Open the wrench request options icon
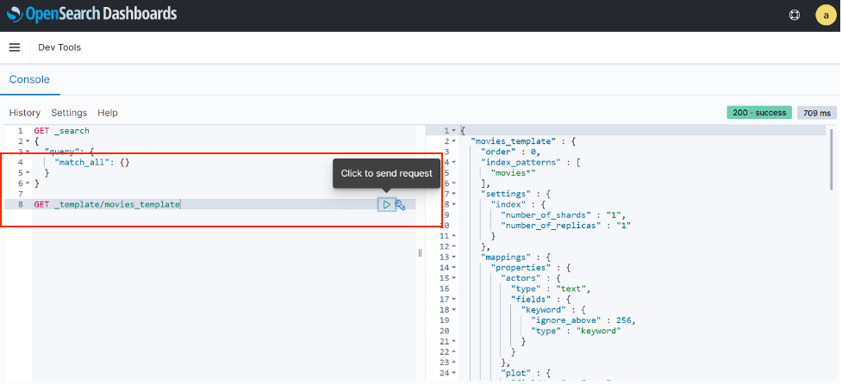Viewport: 842px width, 385px height. tap(400, 205)
